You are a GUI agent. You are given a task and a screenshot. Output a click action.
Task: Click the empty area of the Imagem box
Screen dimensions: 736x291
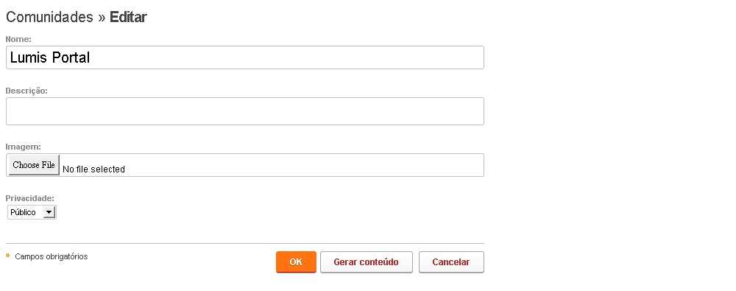pos(305,165)
